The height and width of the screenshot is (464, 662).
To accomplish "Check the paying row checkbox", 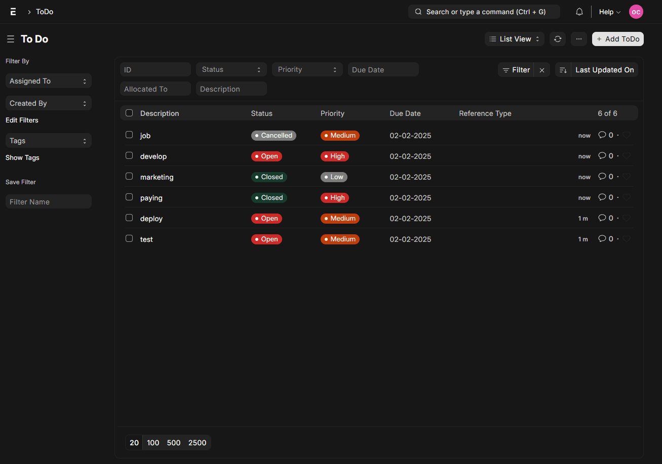I will (x=129, y=197).
